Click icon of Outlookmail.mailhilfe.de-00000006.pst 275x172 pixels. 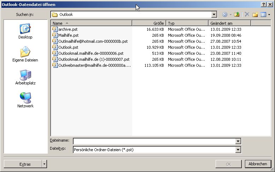(55, 53)
